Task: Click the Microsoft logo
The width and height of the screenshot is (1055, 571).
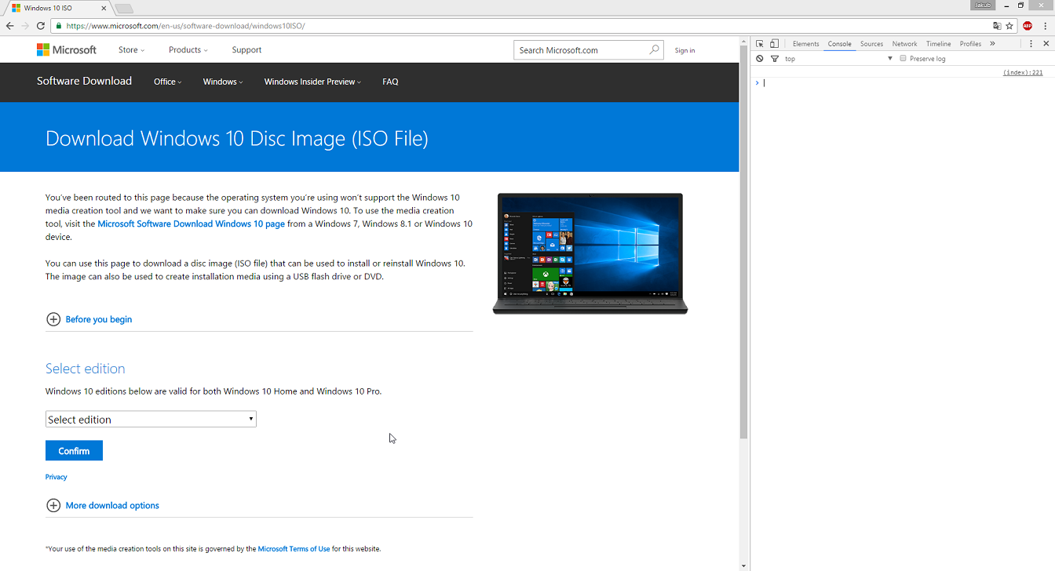Action: [67, 50]
